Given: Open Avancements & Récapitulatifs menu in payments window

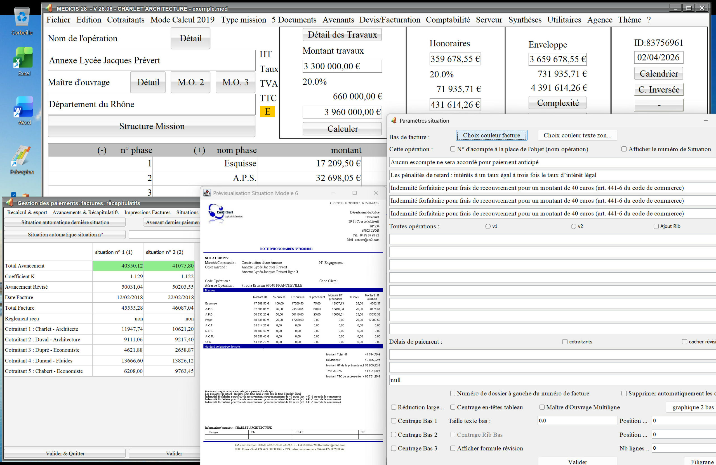Looking at the screenshot, I should [85, 212].
